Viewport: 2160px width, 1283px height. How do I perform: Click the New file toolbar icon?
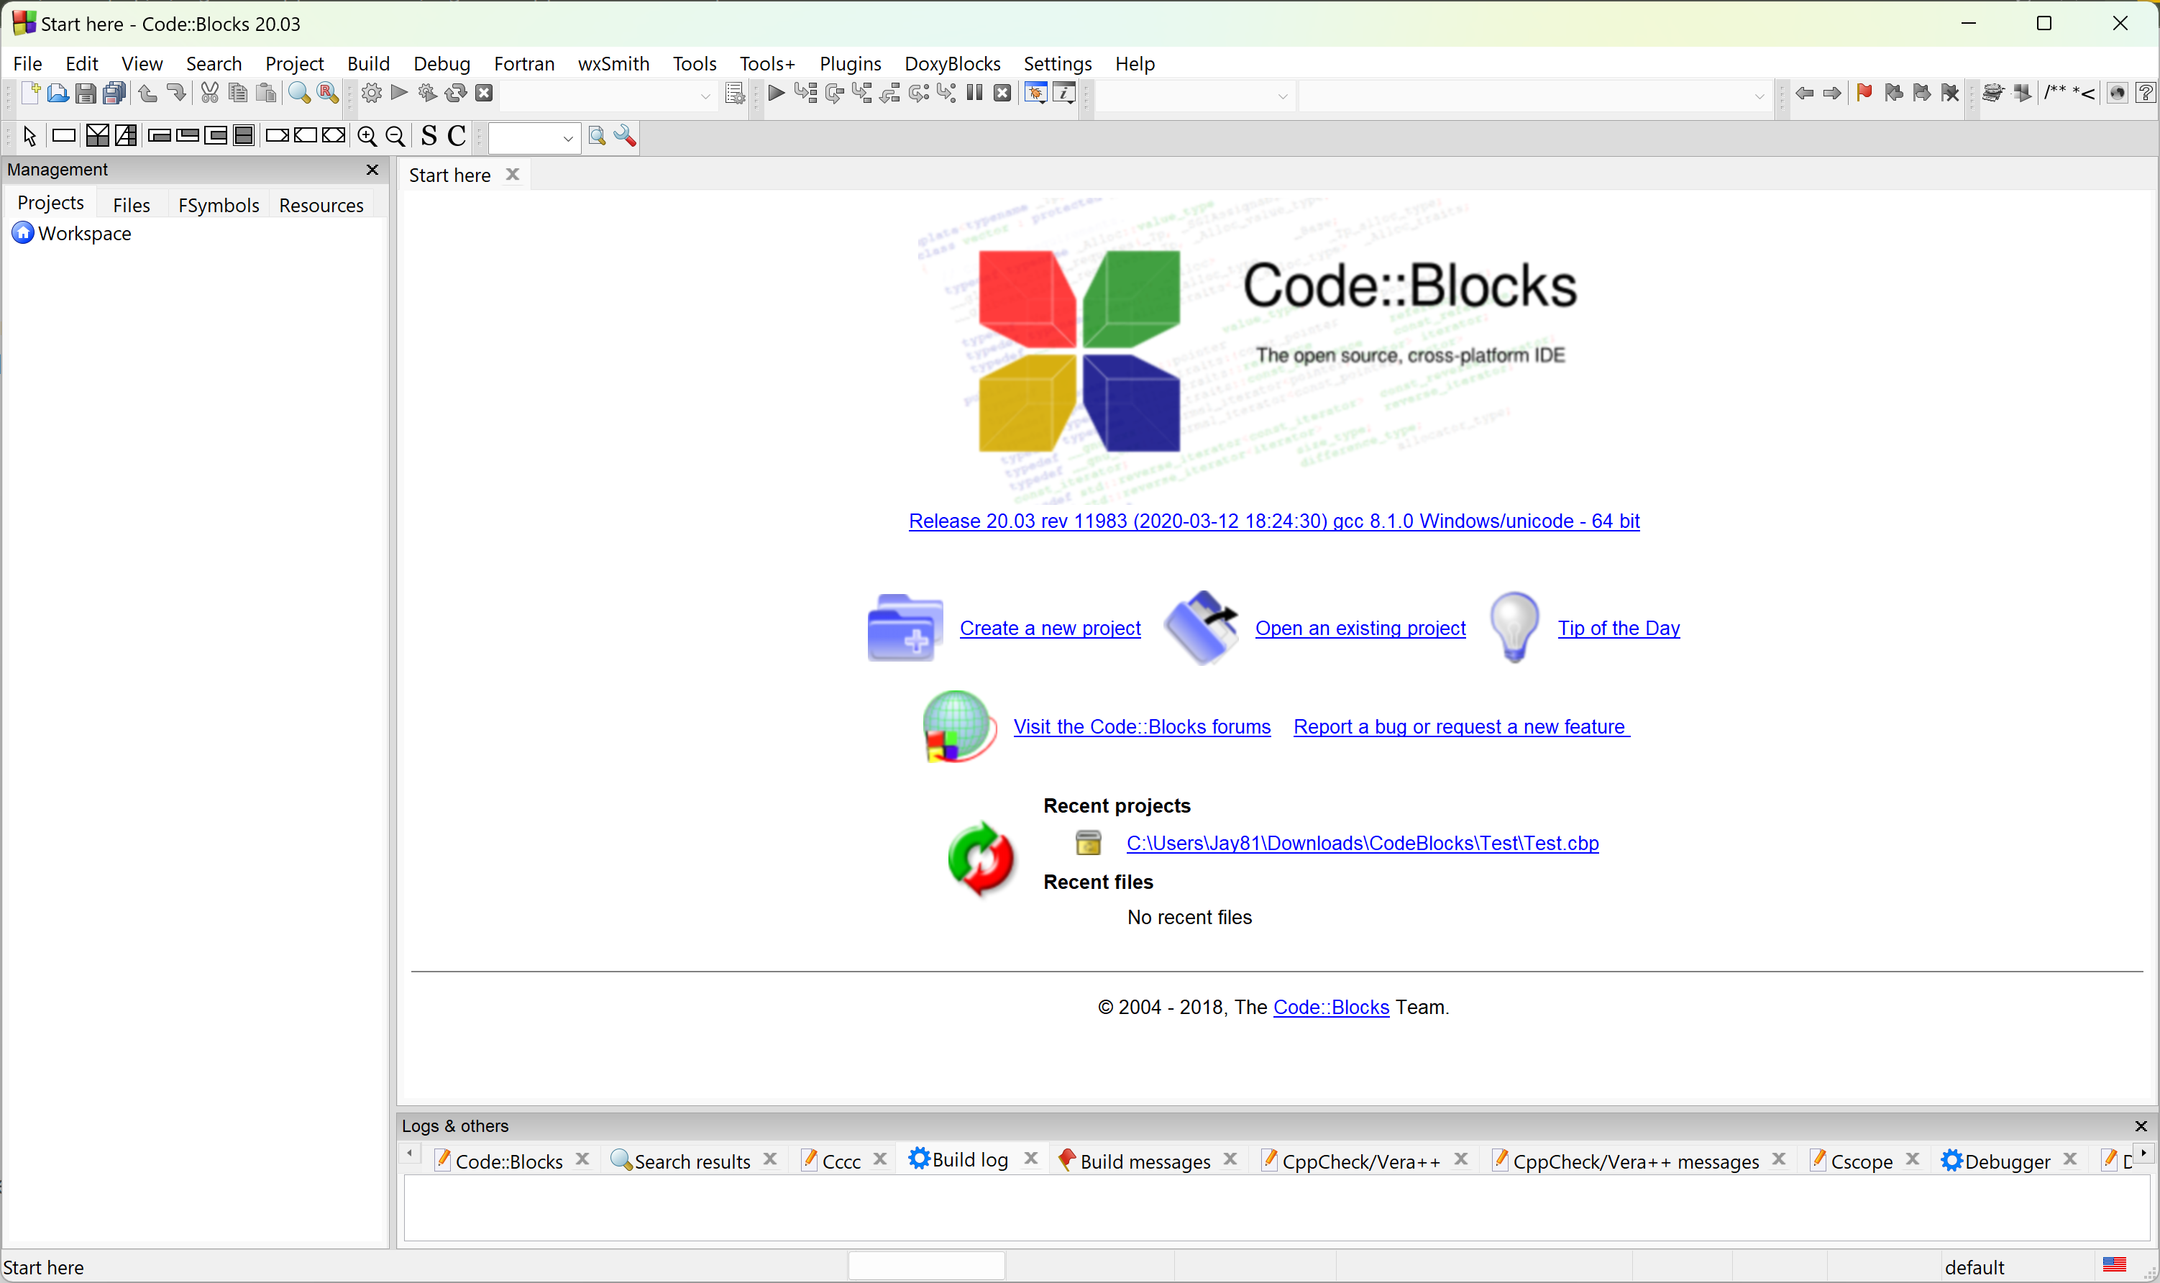pos(30,93)
